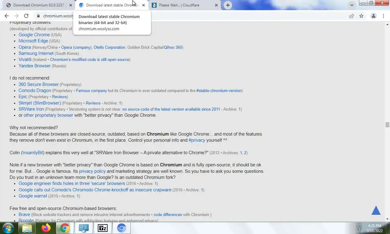Open the Windows Start button
390x234 pixels.
pos(8,228)
